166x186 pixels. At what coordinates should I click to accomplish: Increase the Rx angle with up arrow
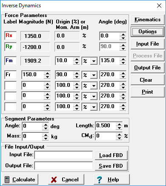[x=123, y=34]
